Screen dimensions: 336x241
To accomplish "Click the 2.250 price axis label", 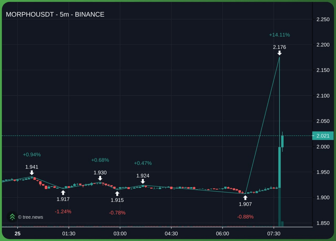I will [323, 19].
